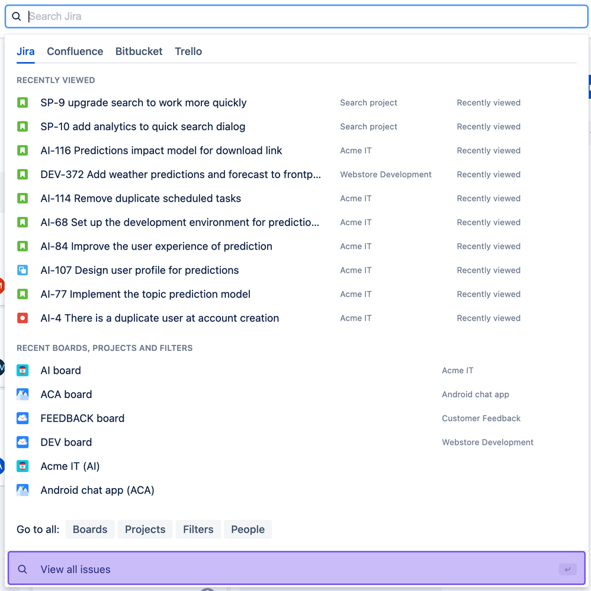Image resolution: width=591 pixels, height=591 pixels.
Task: Click the ACA board avatar icon
Action: click(x=23, y=394)
